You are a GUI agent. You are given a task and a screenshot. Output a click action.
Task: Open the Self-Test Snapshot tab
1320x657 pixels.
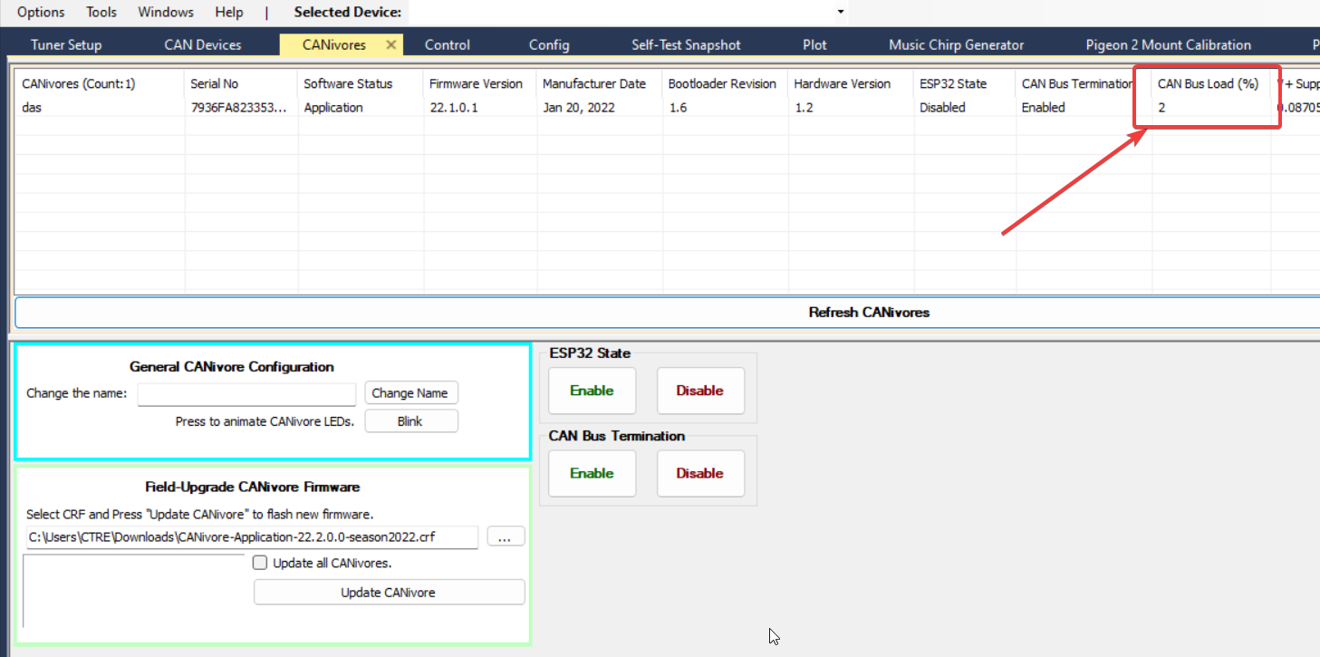coord(686,44)
